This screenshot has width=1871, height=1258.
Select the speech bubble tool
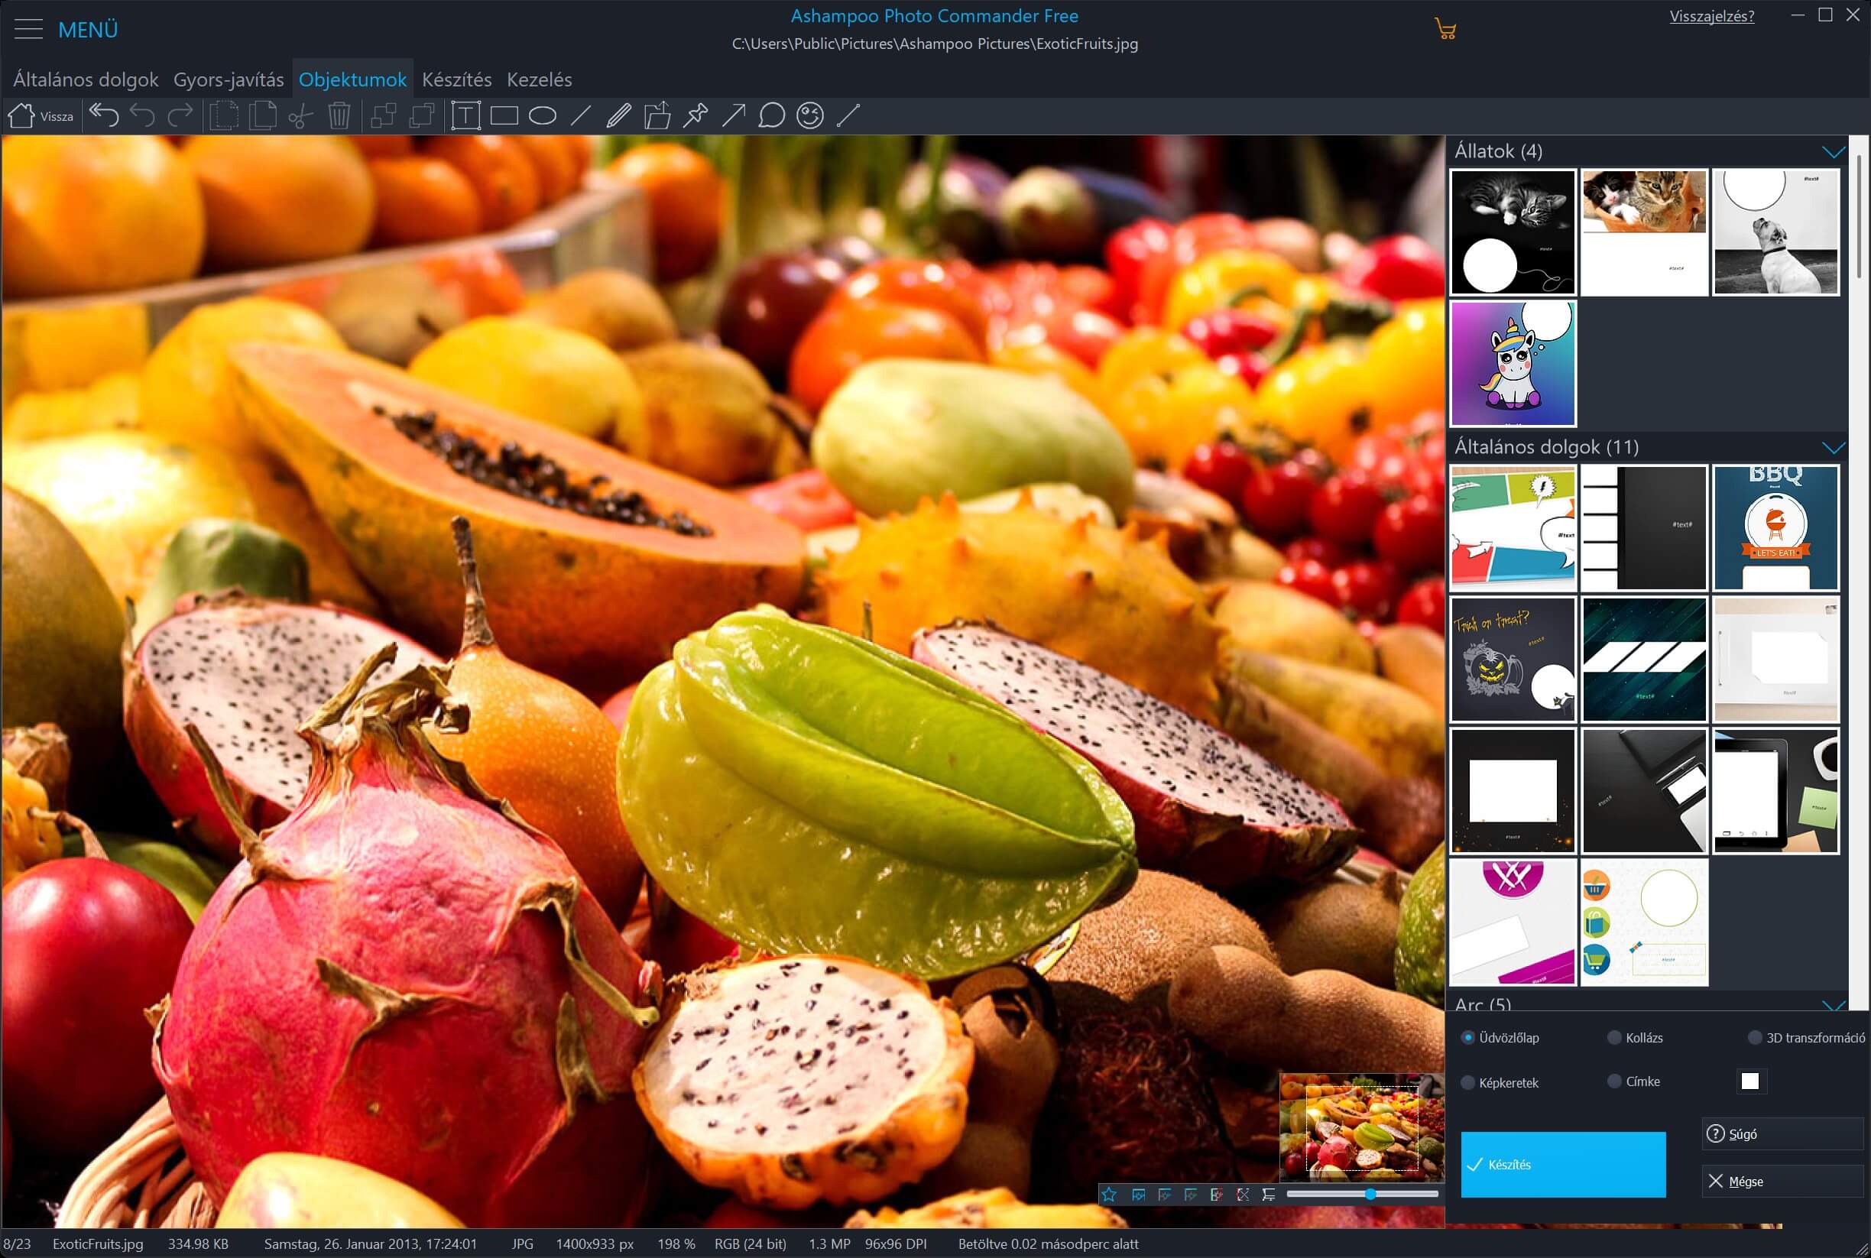click(772, 115)
